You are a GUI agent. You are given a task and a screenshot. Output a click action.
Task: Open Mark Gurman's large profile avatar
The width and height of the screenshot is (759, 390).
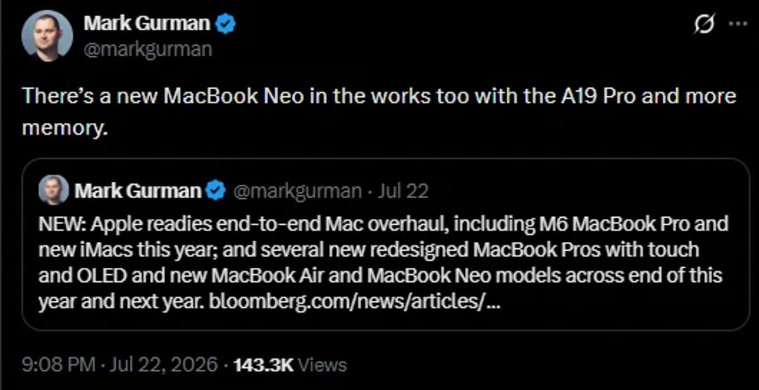click(47, 36)
